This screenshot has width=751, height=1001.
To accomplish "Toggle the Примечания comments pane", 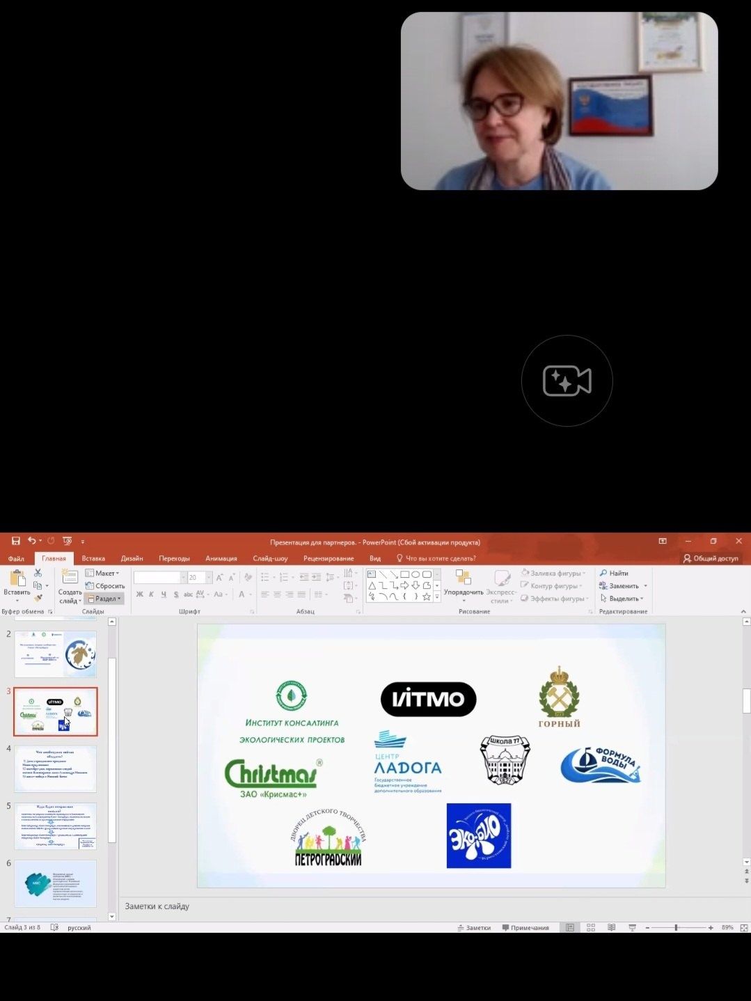I will [x=525, y=928].
